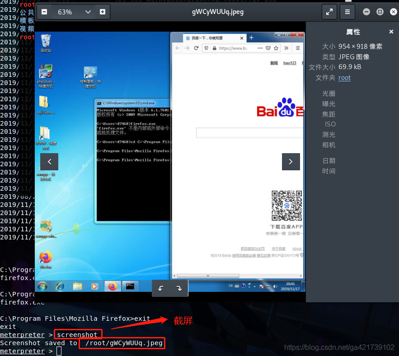Open the root folder link in properties
This screenshot has width=399, height=356.
tap(344, 78)
